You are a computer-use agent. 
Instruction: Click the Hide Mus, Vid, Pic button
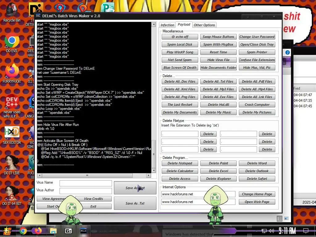[257, 68]
